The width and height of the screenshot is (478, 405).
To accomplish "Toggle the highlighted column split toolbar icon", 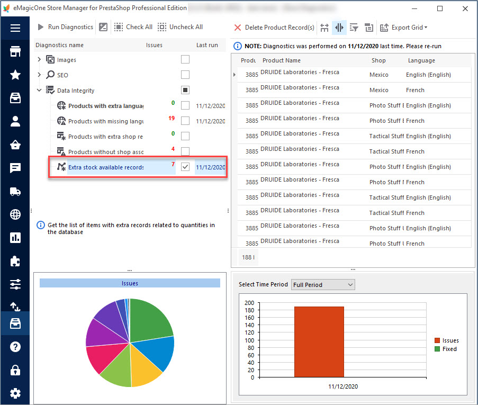I will (x=339, y=28).
